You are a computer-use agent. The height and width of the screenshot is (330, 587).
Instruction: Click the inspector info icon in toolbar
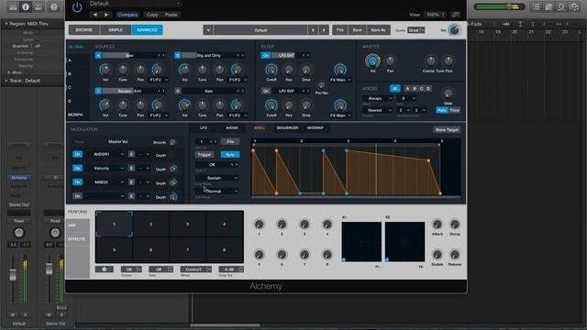pyautogui.click(x=26, y=6)
